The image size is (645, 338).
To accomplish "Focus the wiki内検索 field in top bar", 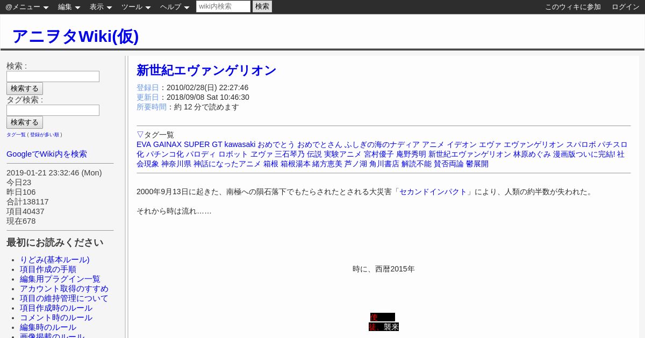I will point(223,6).
